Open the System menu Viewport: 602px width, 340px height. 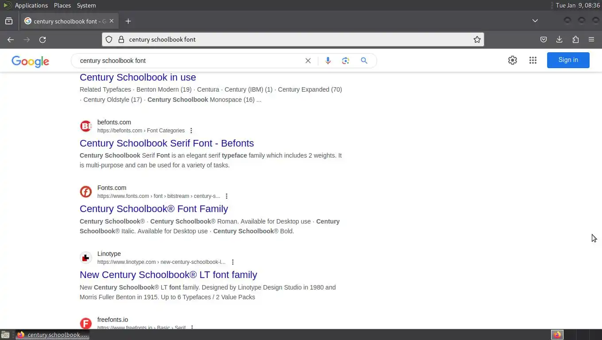click(x=86, y=5)
